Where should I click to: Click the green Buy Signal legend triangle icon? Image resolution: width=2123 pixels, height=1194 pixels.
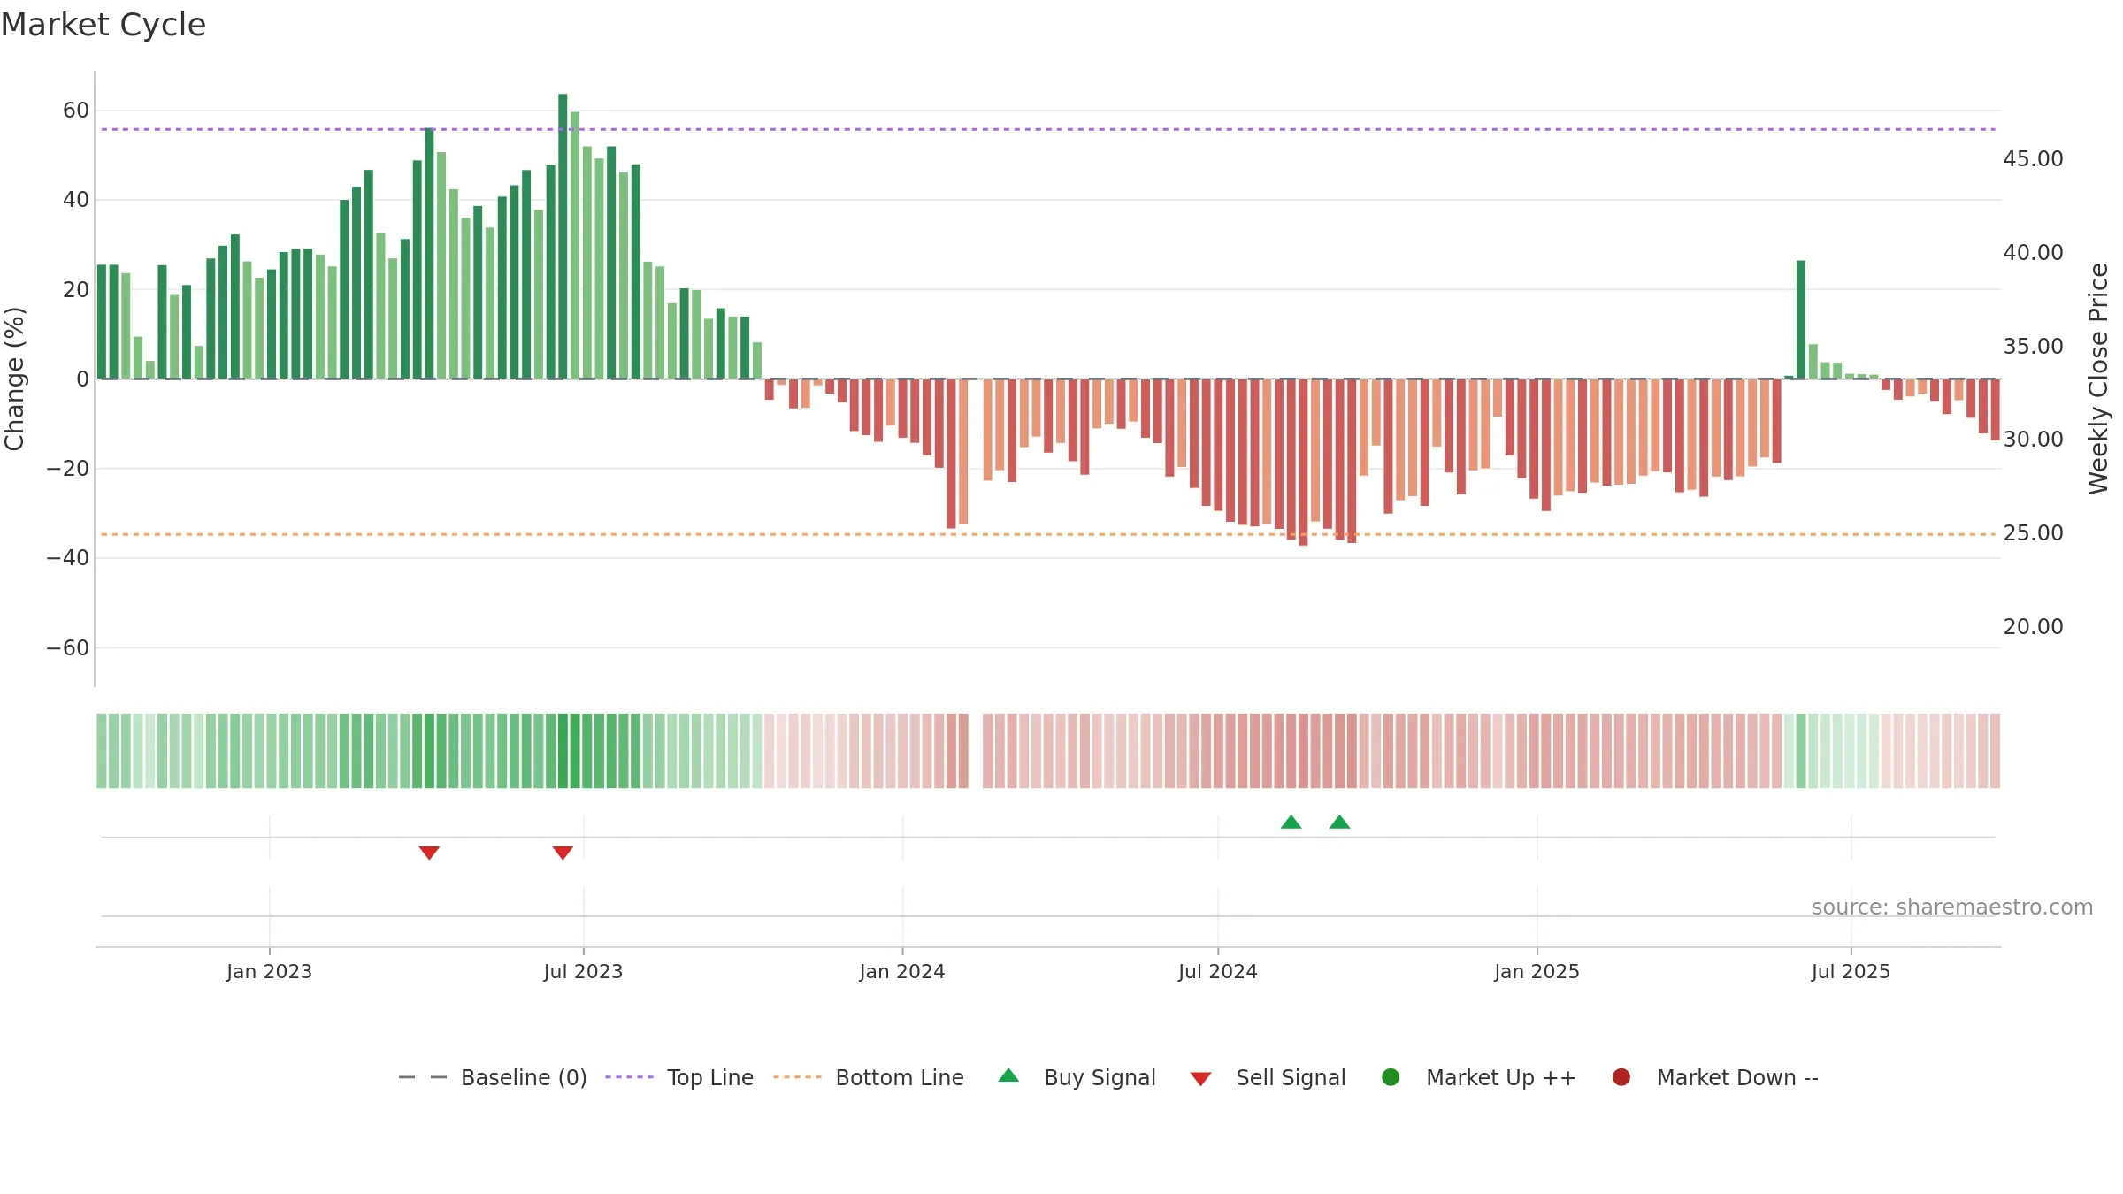[x=1008, y=1075]
